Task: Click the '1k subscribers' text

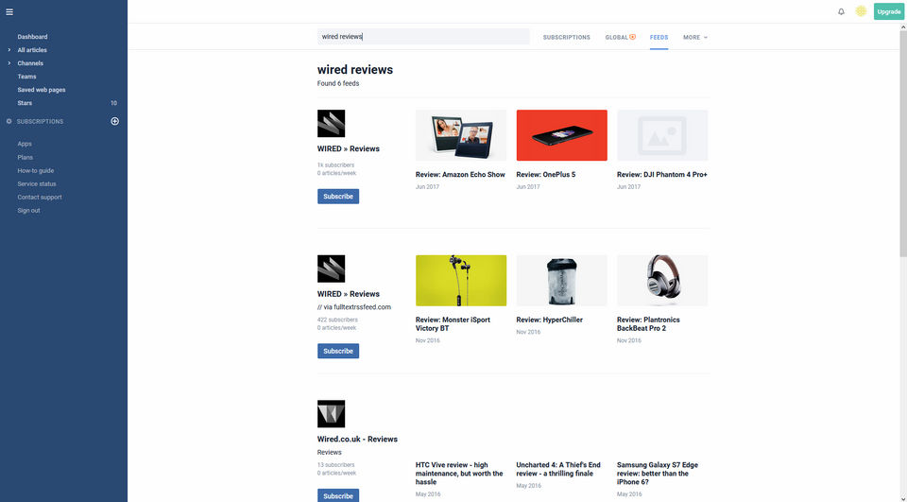Action: pyautogui.click(x=335, y=165)
